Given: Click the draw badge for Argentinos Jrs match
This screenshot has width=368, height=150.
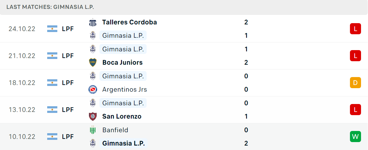Looking at the screenshot, I should click(355, 83).
